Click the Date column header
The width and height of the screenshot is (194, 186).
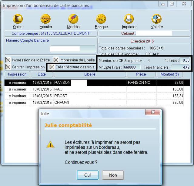42,74
